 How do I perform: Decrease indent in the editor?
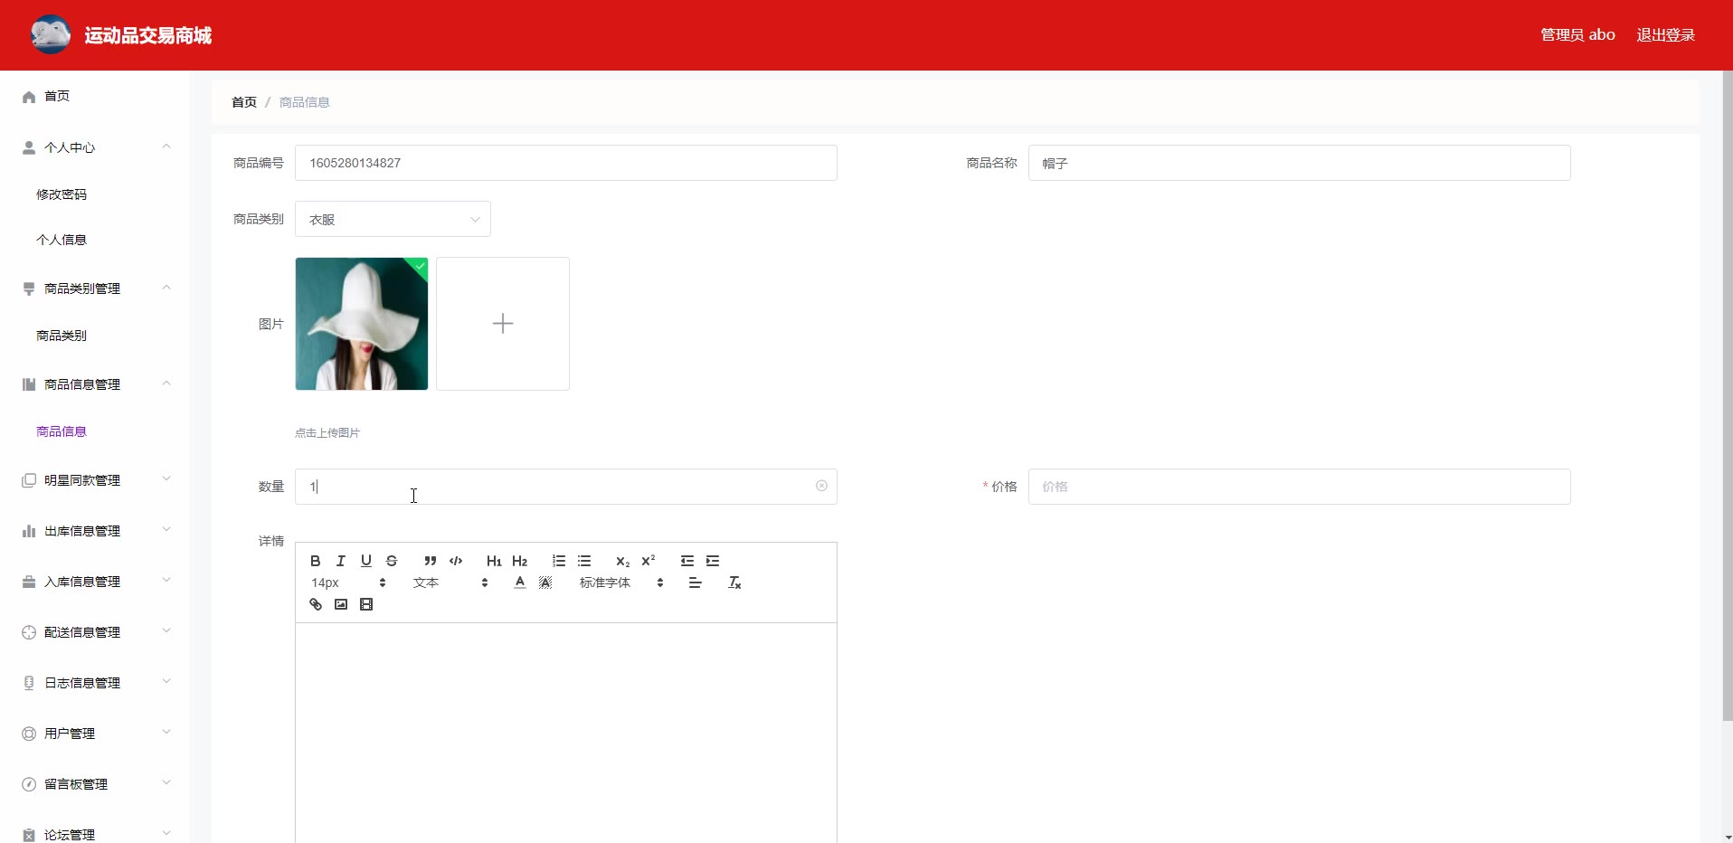687,561
